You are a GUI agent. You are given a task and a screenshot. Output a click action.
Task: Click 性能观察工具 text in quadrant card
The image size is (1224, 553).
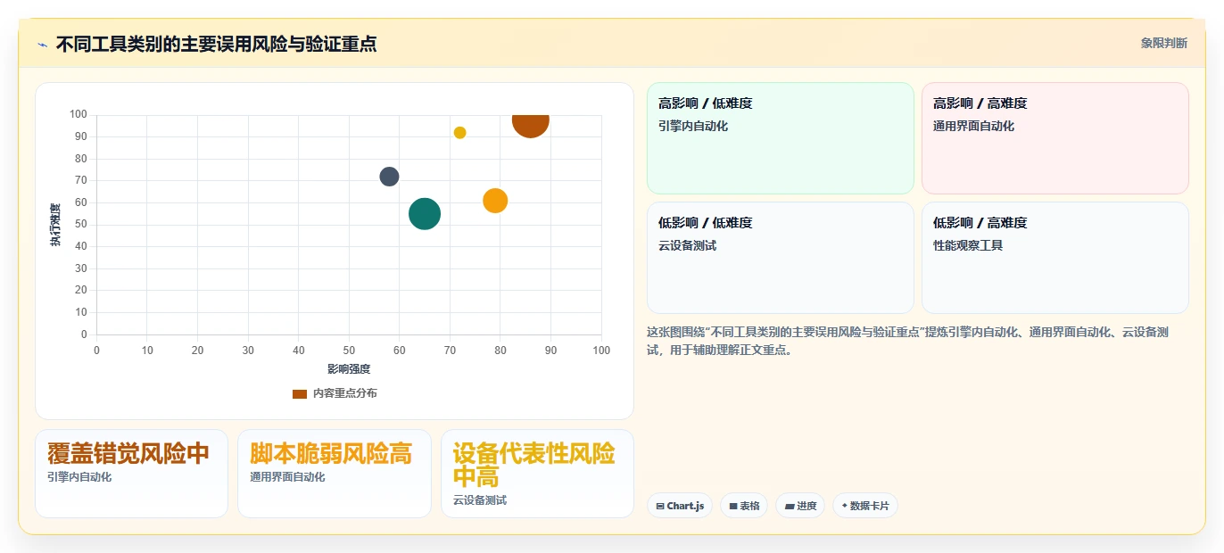point(968,245)
